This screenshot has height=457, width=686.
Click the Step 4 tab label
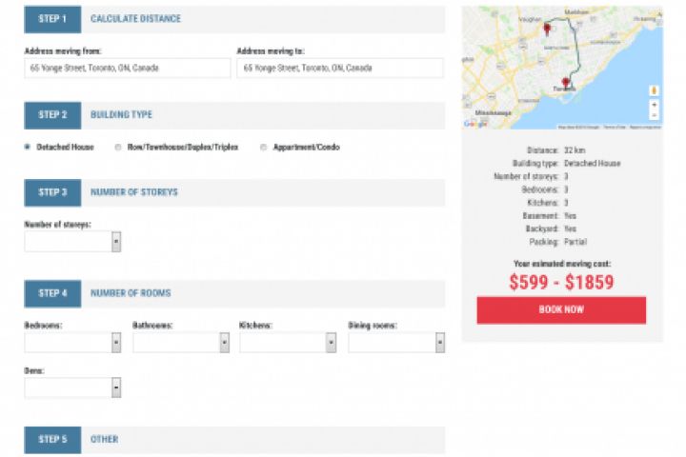[52, 293]
